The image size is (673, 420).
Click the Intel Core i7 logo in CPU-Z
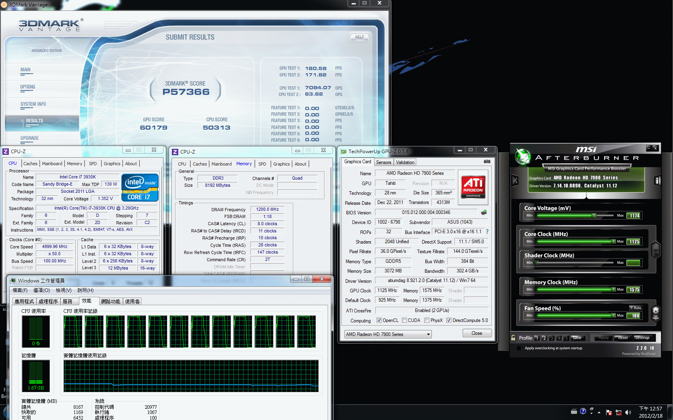click(x=140, y=187)
